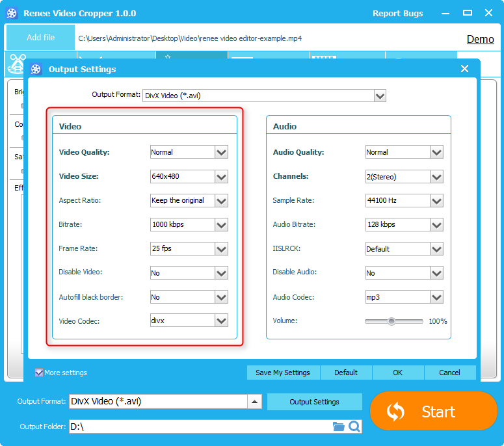Screen dimensions: 504x446
Task: Click the Save My Settings button
Action: tap(282, 373)
